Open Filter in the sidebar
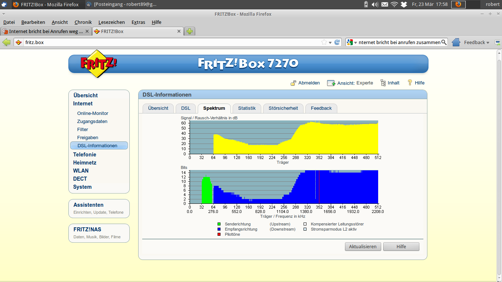This screenshot has width=502, height=282. (83, 130)
